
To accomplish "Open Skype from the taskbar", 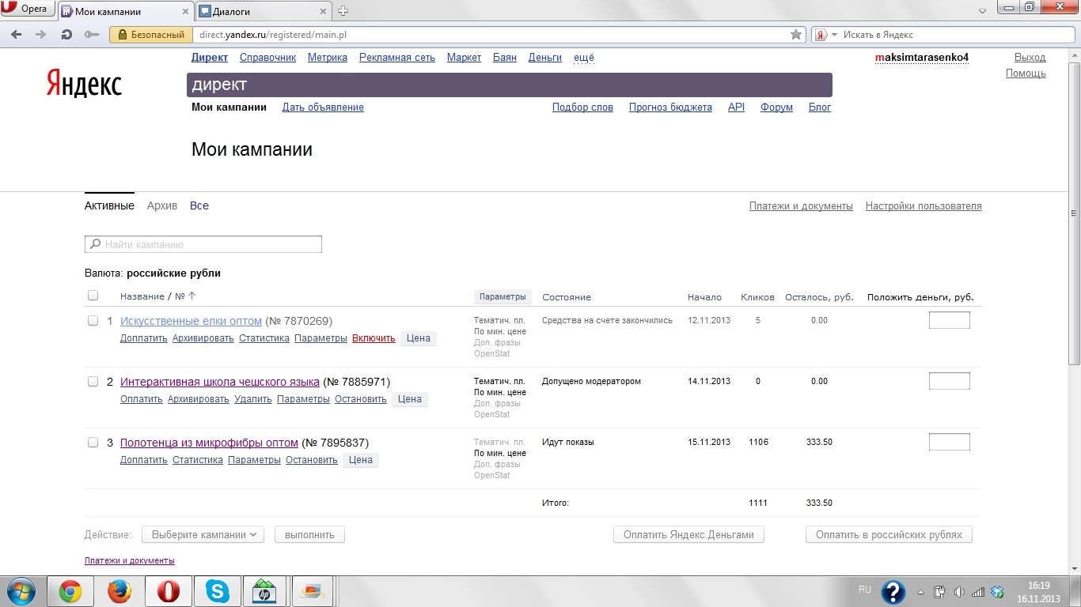I will [216, 591].
